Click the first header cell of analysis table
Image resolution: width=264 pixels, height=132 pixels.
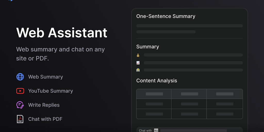(154, 94)
